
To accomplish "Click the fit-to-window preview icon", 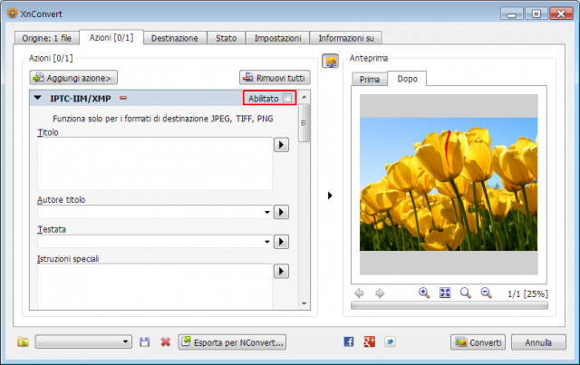I will point(445,293).
